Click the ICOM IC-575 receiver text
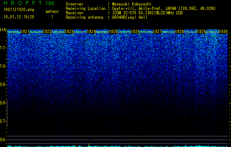Screen dimensions: 231x147 pyautogui.click(x=147, y=13)
